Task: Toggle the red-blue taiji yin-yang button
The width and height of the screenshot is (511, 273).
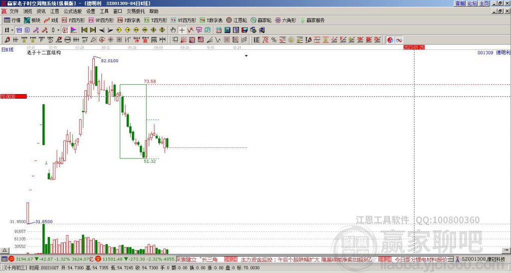Action: (x=390, y=40)
